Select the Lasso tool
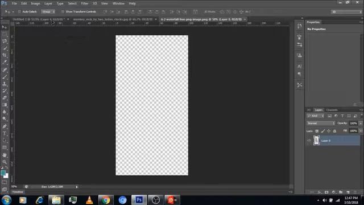 tap(5, 42)
